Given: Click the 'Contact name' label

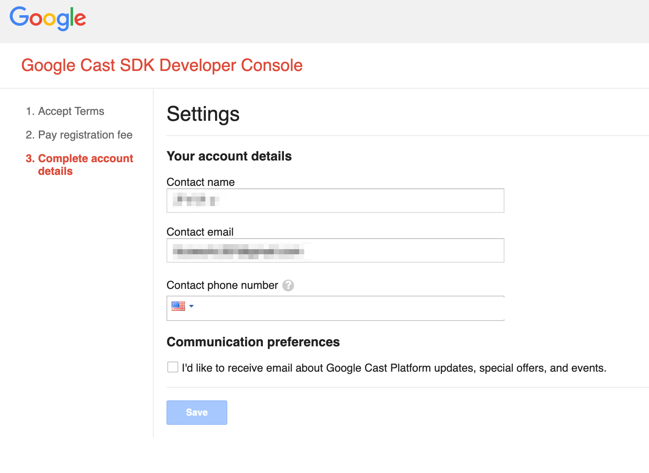Looking at the screenshot, I should [x=201, y=182].
